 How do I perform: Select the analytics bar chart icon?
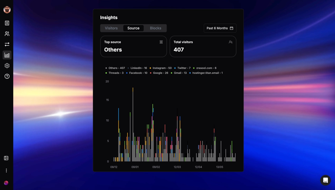tap(7, 55)
